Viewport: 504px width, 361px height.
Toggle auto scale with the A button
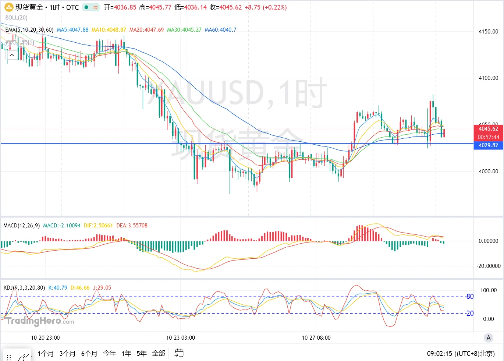(488, 337)
